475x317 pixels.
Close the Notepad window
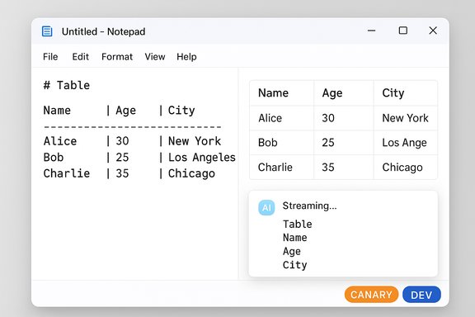coord(433,31)
